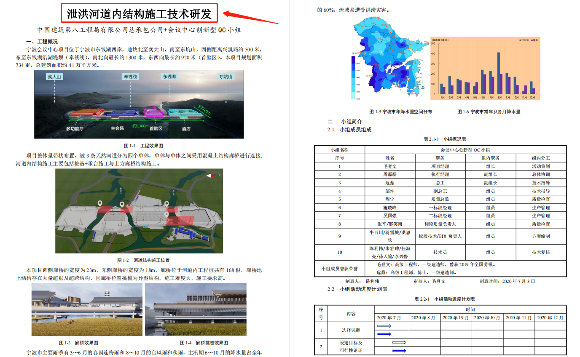Click the "东坑山" label in the rendering
580x357 pixels.
(x=226, y=77)
